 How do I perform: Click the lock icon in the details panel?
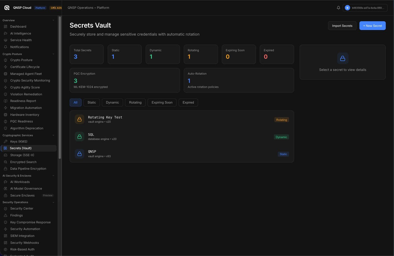point(342,58)
